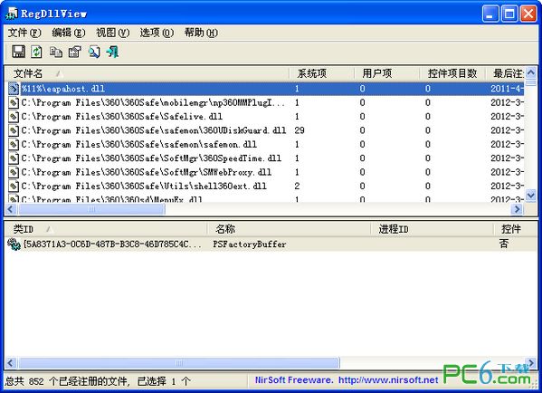Select the np360MMPlugI... file row
542x393 pixels.
tap(265, 102)
